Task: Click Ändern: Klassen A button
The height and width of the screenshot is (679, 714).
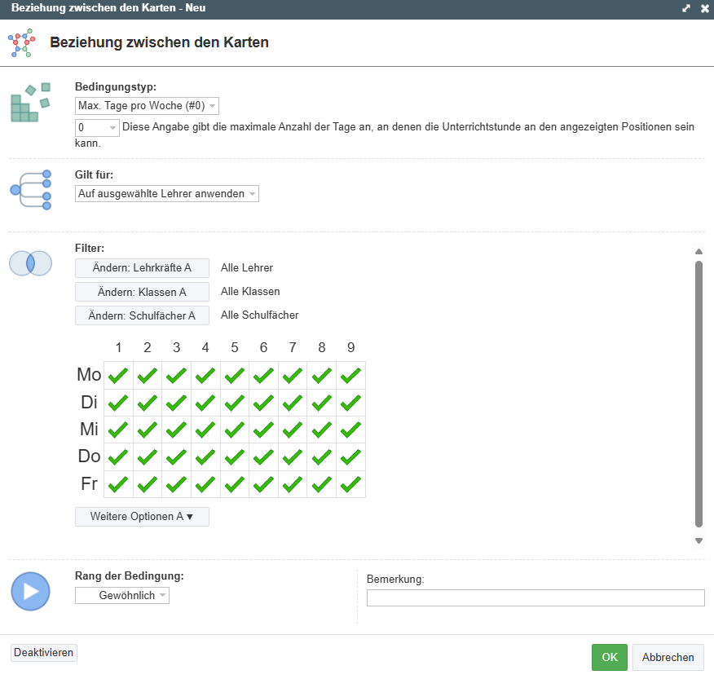Action: tap(142, 292)
